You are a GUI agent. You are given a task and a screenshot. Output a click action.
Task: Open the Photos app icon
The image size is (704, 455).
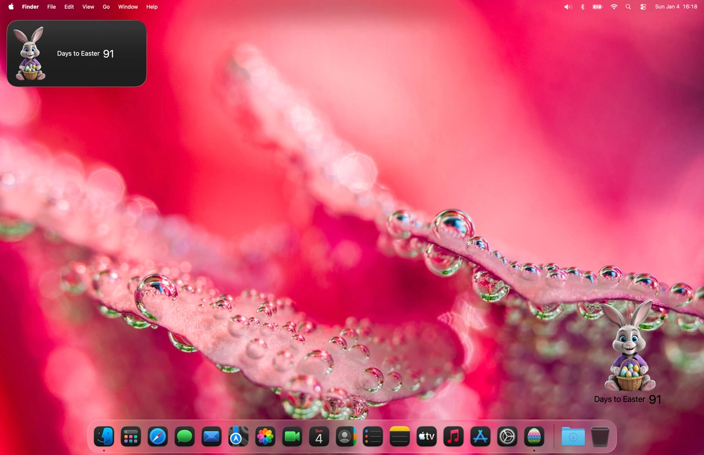point(265,436)
